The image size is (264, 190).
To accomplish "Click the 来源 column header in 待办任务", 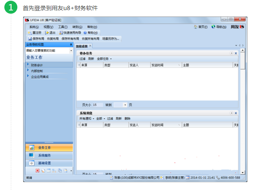I will click(91, 65).
